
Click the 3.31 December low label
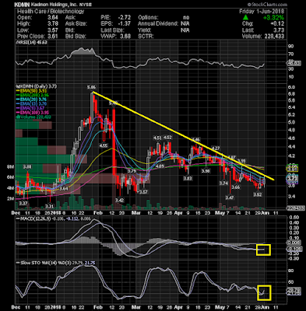[49, 206]
